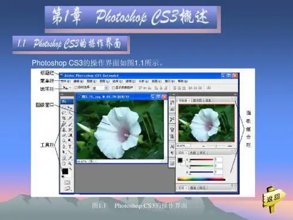293x220 pixels.
Task: Open the Paragraph panel dock icon
Action: coord(172,153)
